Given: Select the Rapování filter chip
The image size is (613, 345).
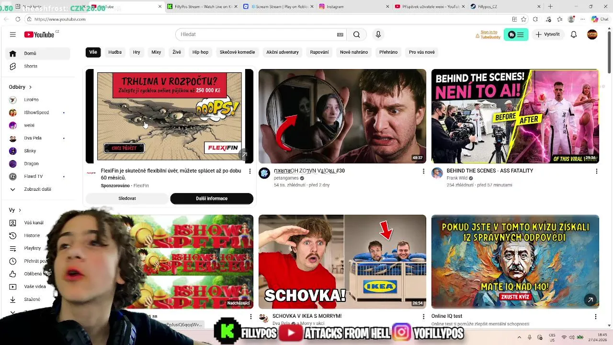Looking at the screenshot, I should coord(319,52).
